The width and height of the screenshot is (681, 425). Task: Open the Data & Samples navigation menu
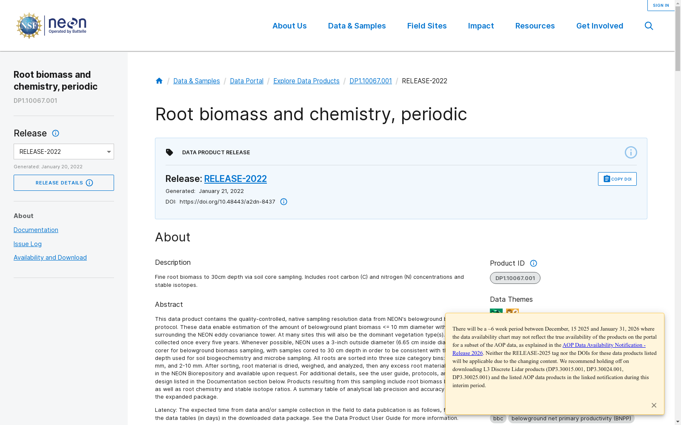(357, 26)
